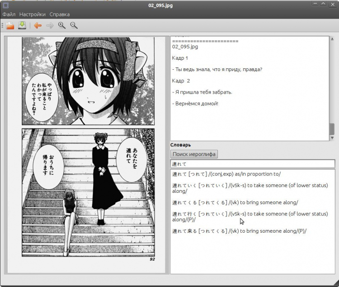
Task: Click the upper manga panel image
Action: (x=88, y=81)
